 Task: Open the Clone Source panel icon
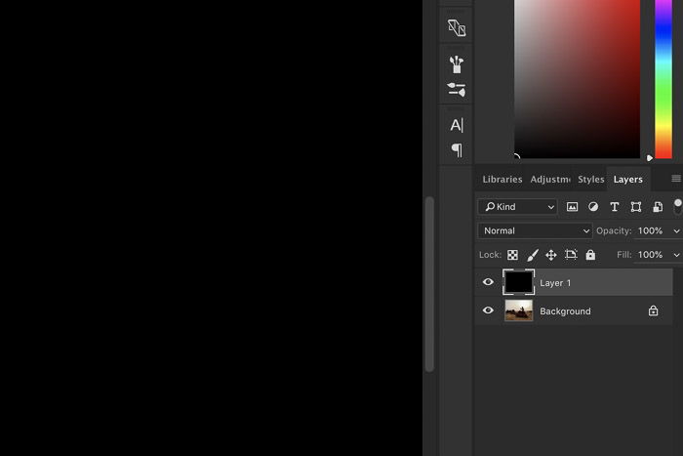tap(457, 28)
